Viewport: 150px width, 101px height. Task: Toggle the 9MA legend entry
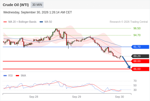[21, 76]
